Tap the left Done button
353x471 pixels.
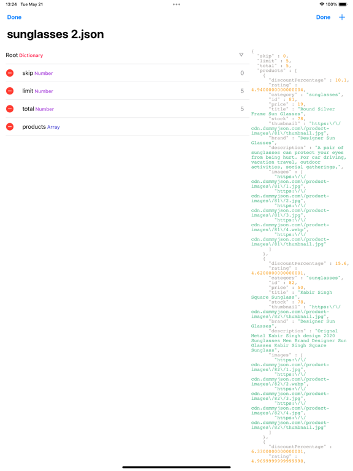point(14,17)
